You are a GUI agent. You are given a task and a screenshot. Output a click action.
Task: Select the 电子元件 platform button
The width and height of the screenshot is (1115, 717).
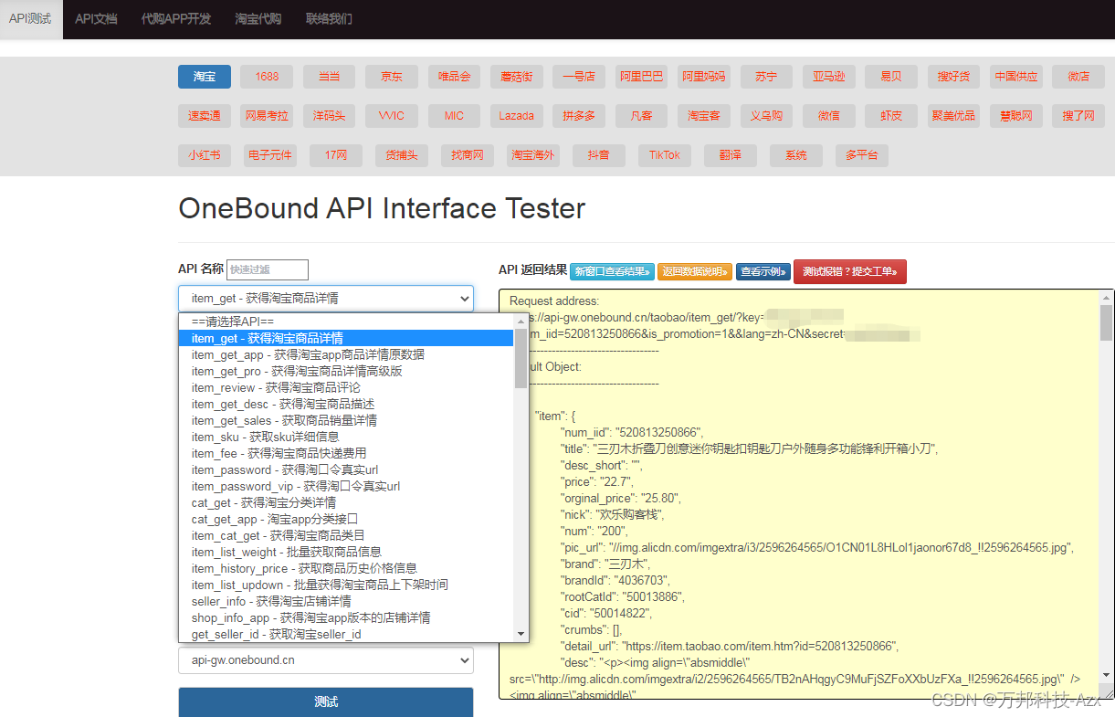coord(270,155)
